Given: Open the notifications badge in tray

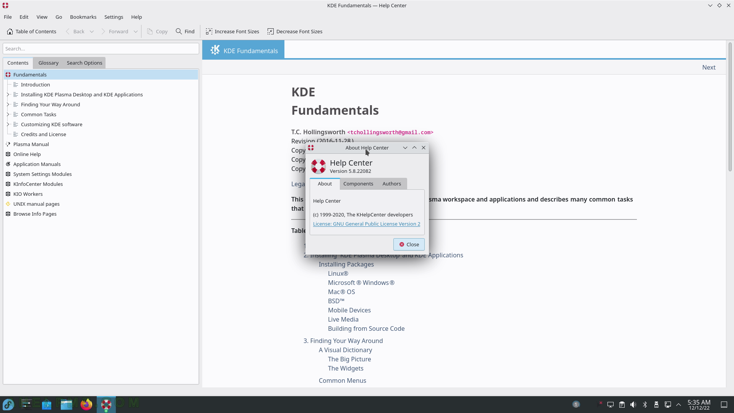Looking at the screenshot, I should point(576,405).
